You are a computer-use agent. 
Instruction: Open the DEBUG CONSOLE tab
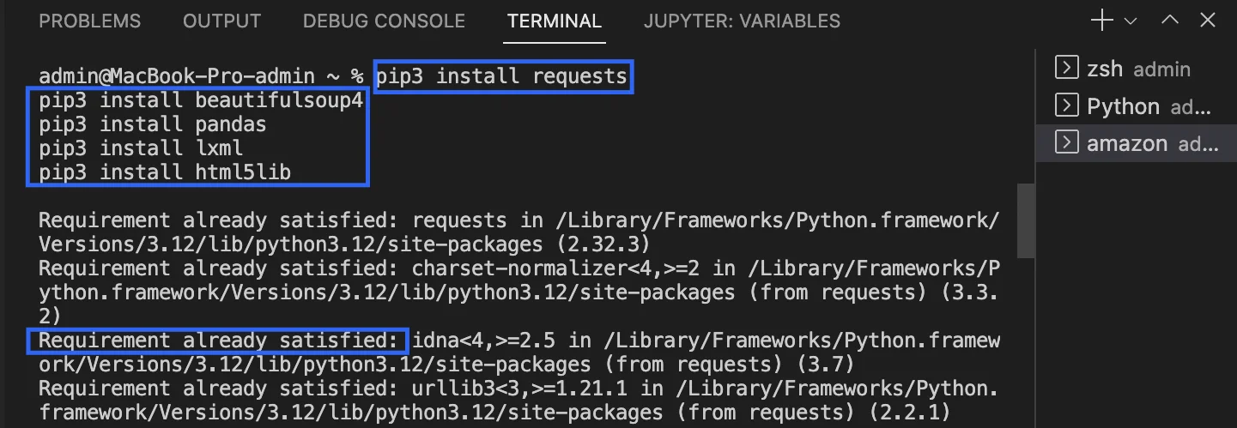[384, 21]
